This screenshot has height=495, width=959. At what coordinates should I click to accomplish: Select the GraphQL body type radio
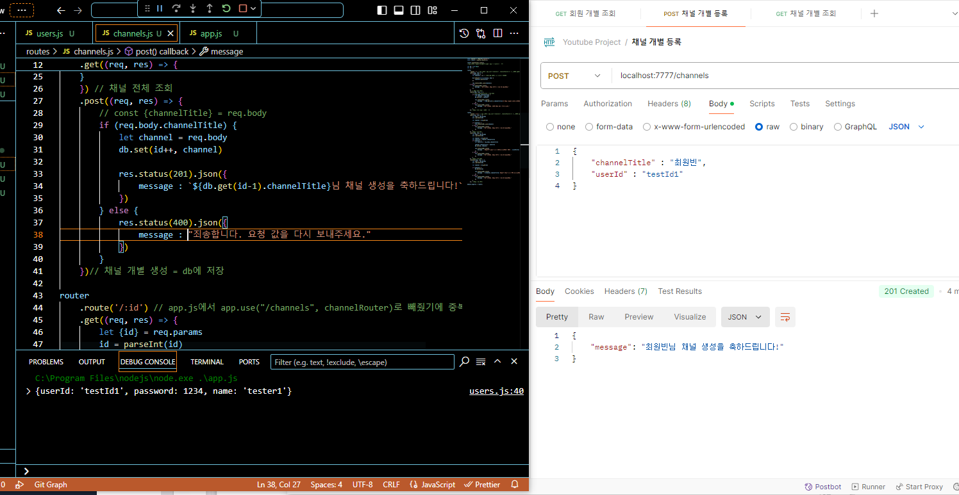pos(838,127)
